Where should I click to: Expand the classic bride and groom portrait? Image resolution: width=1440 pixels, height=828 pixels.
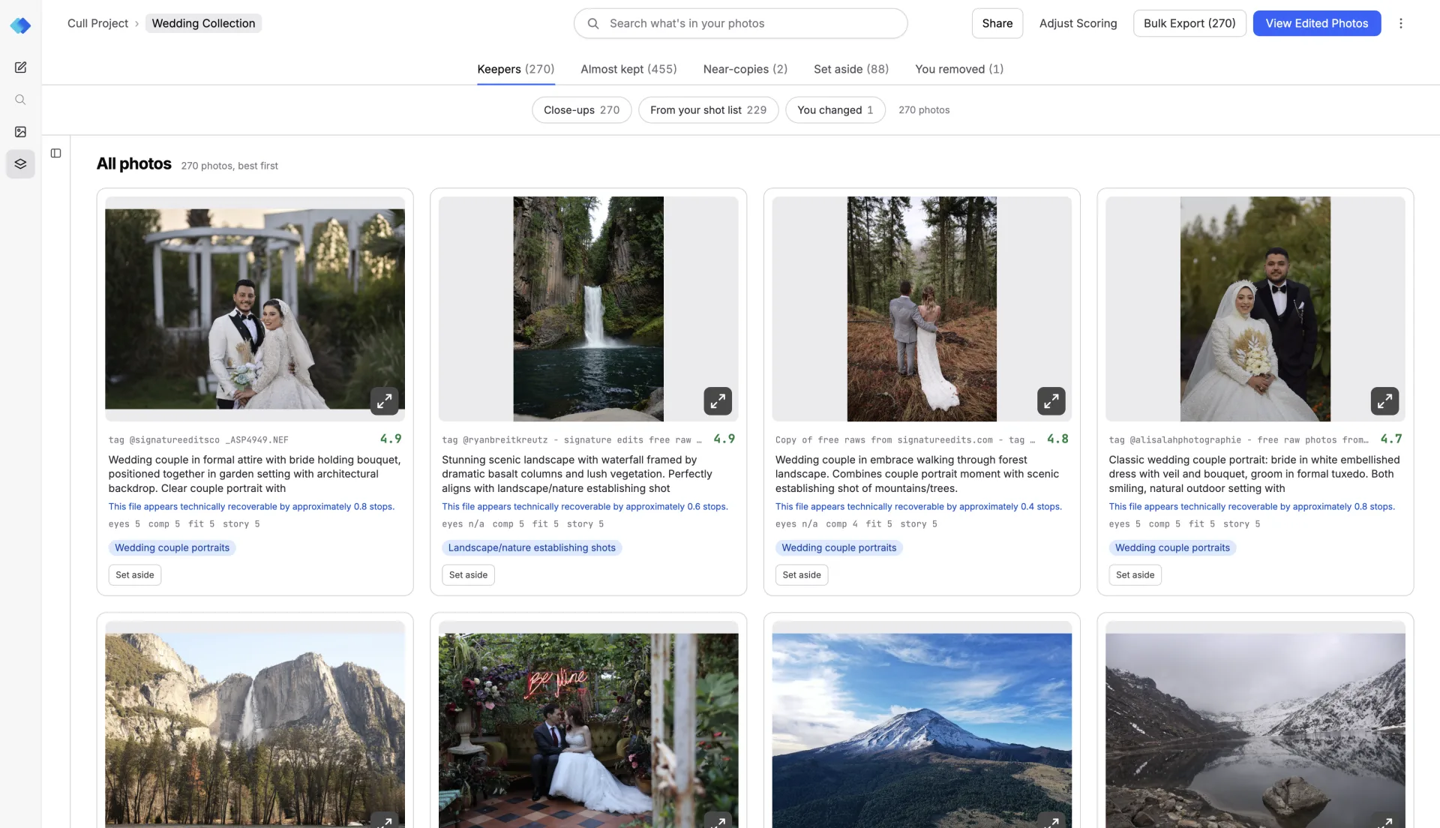click(1384, 401)
